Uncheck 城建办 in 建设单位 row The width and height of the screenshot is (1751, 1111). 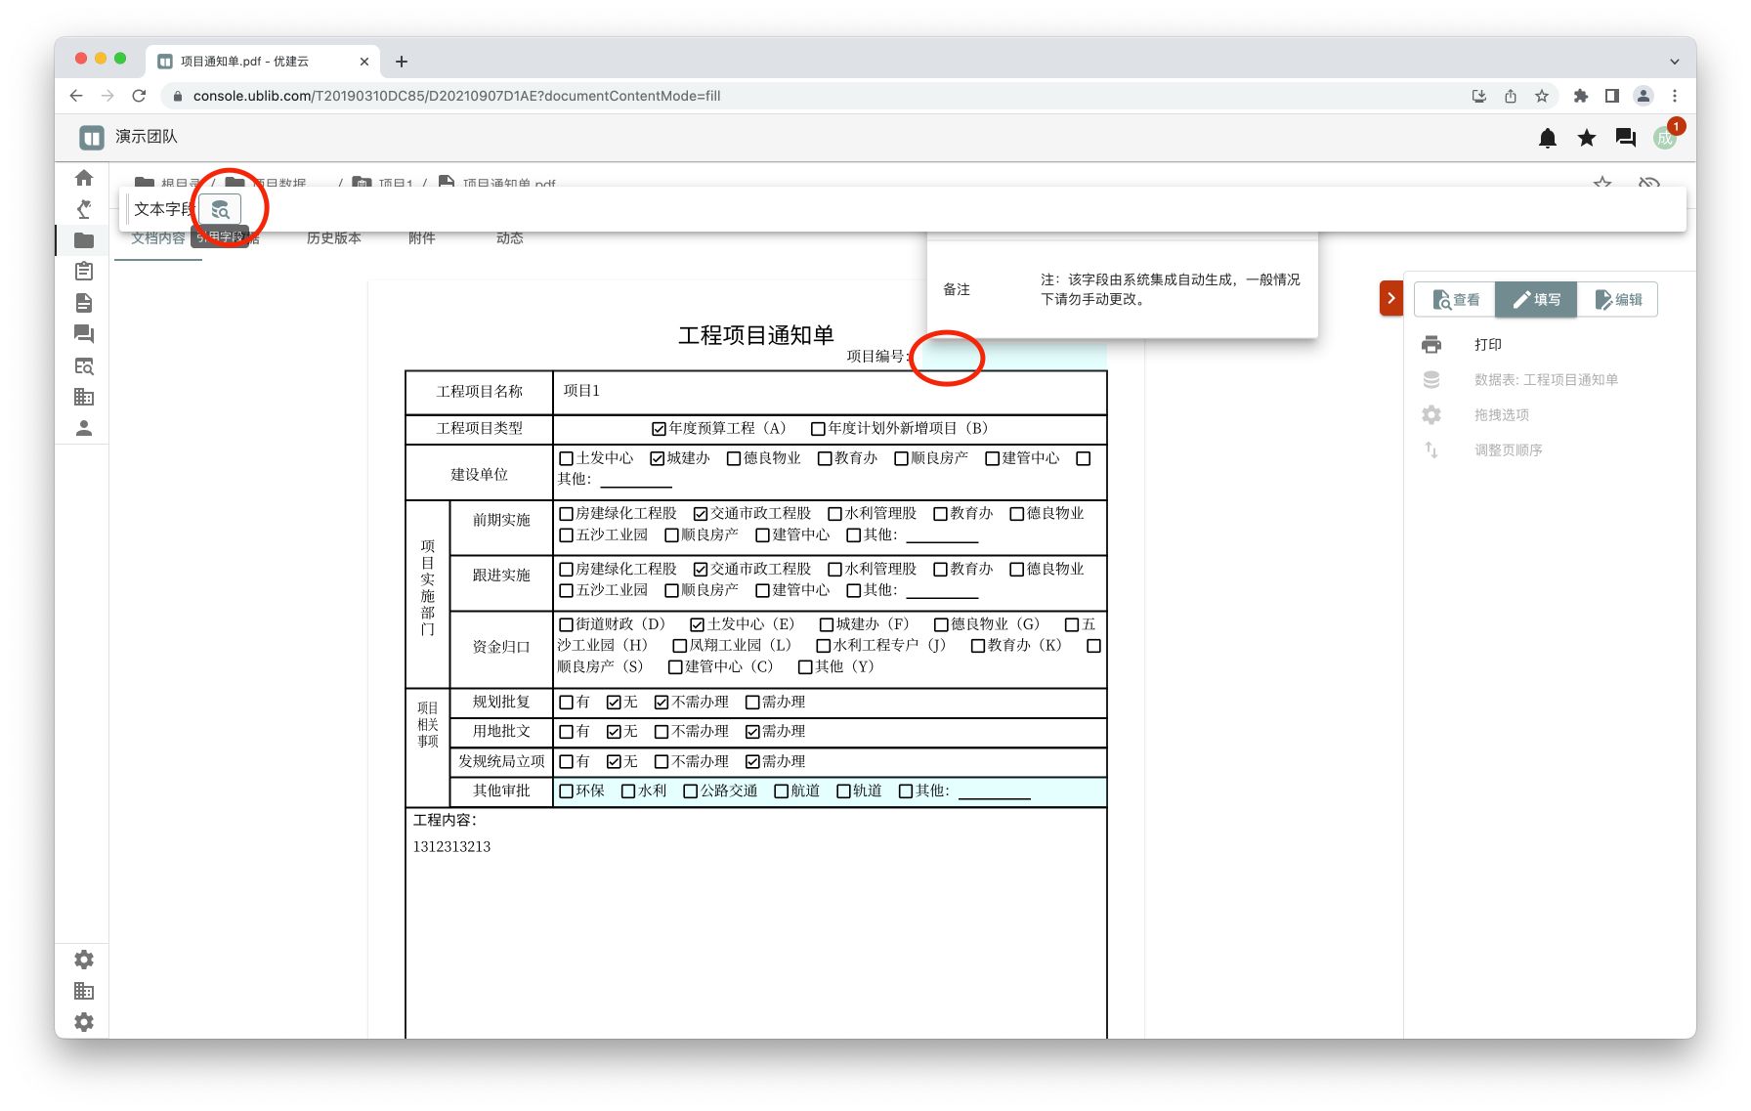coord(658,458)
